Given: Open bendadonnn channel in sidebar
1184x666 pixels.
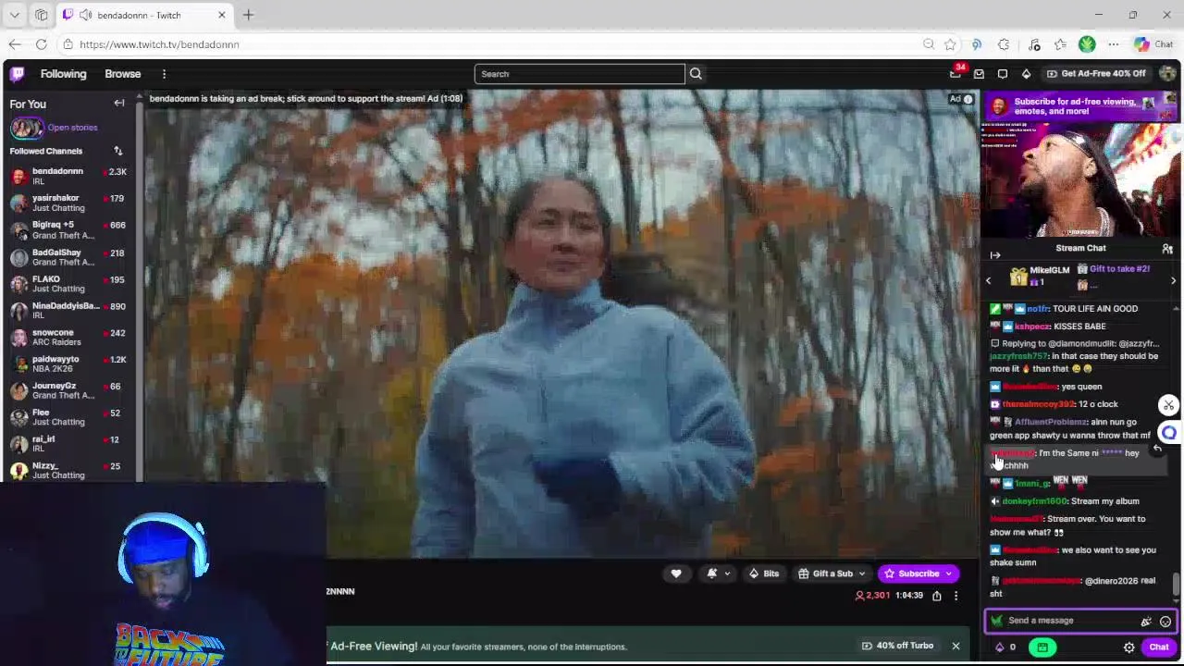Looking at the screenshot, I should coord(69,176).
